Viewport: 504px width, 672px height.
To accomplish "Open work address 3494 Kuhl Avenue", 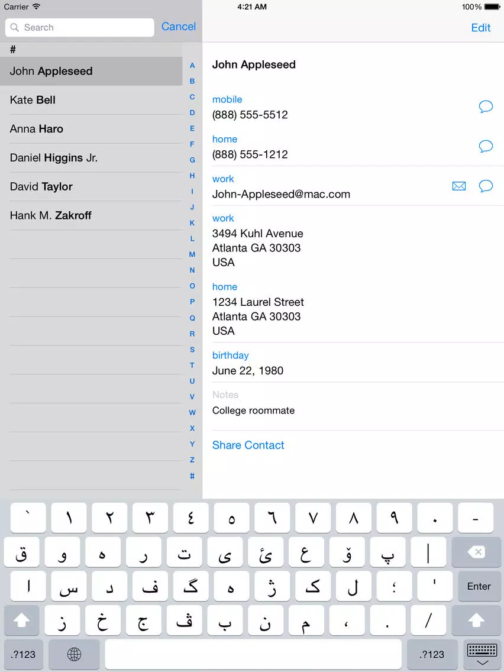I will tap(257, 248).
